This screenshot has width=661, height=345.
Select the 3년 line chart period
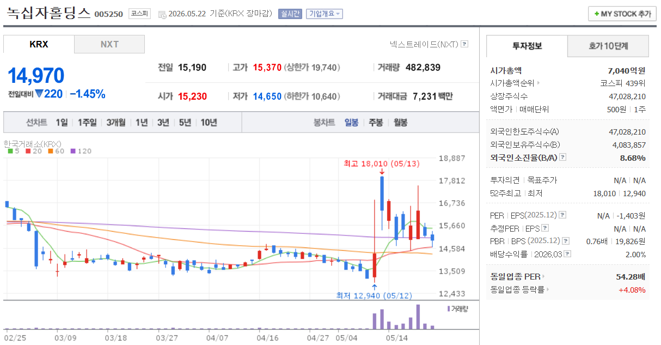163,122
